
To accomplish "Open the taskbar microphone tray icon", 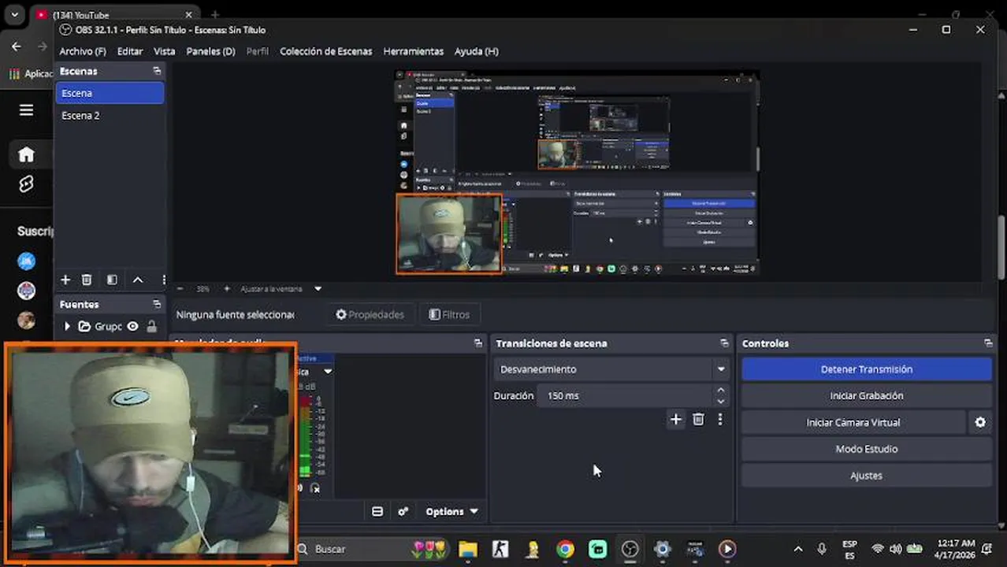I will tap(822, 549).
